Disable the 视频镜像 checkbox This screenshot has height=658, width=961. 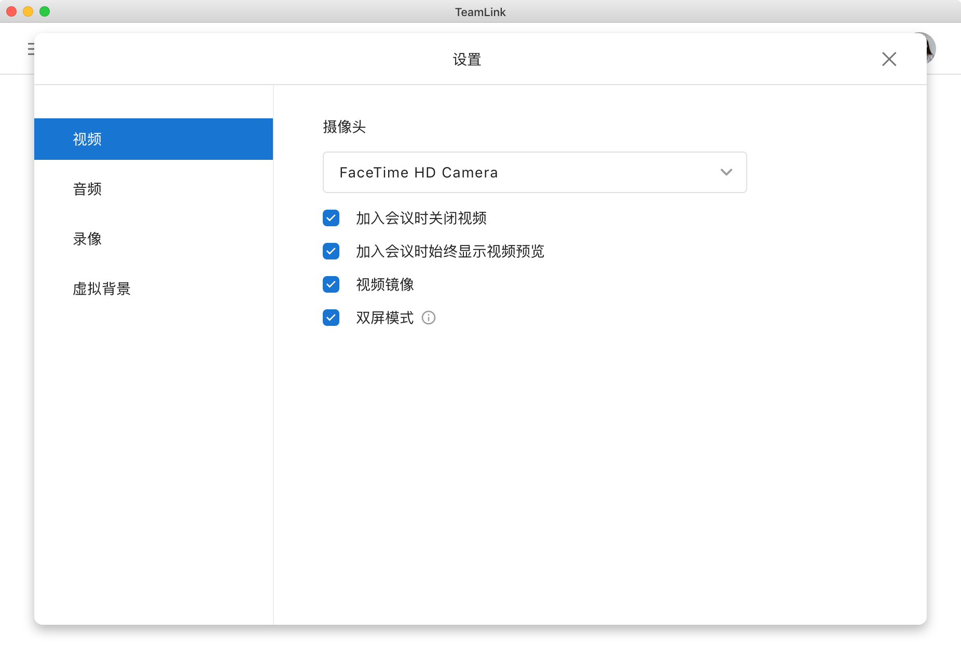point(331,284)
